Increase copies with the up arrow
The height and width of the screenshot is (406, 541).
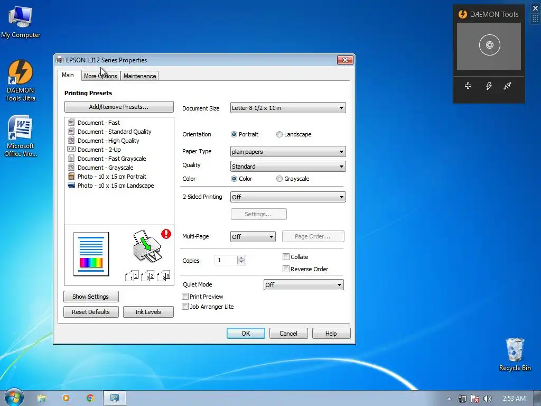click(241, 257)
